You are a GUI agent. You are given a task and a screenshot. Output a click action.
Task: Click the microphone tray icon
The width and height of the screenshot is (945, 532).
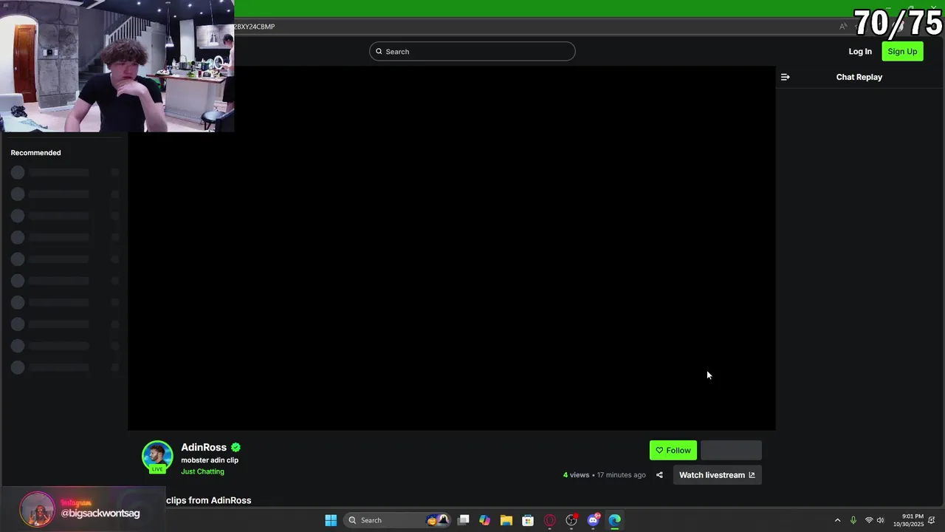tap(853, 520)
